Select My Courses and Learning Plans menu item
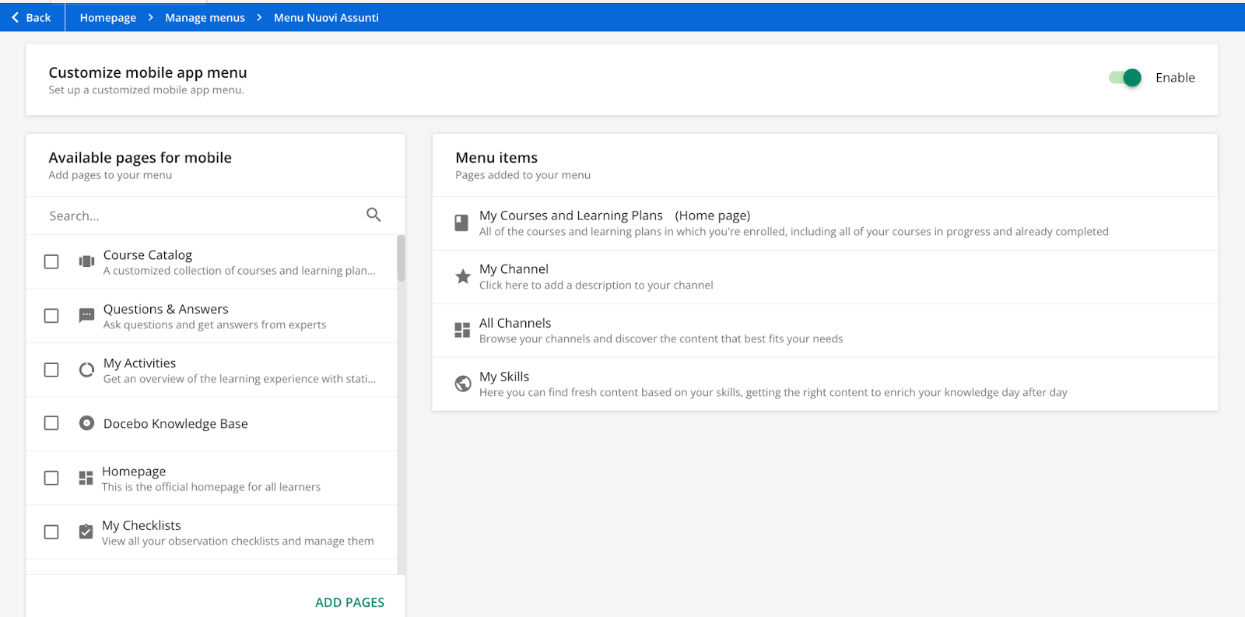The image size is (1245, 617). (825, 223)
